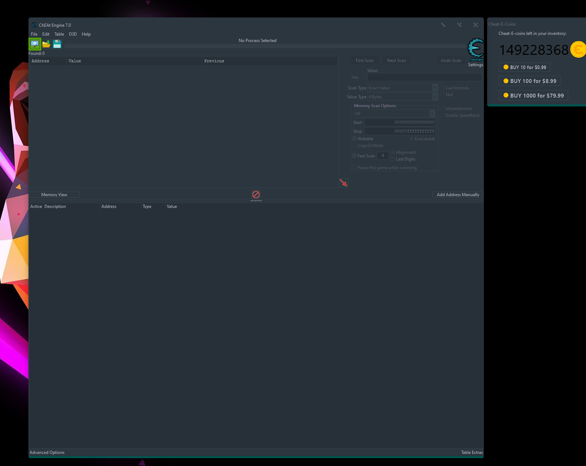Image resolution: width=586 pixels, height=466 pixels.
Task: Toggle the Unrandomizer checkbox
Action: [443, 109]
